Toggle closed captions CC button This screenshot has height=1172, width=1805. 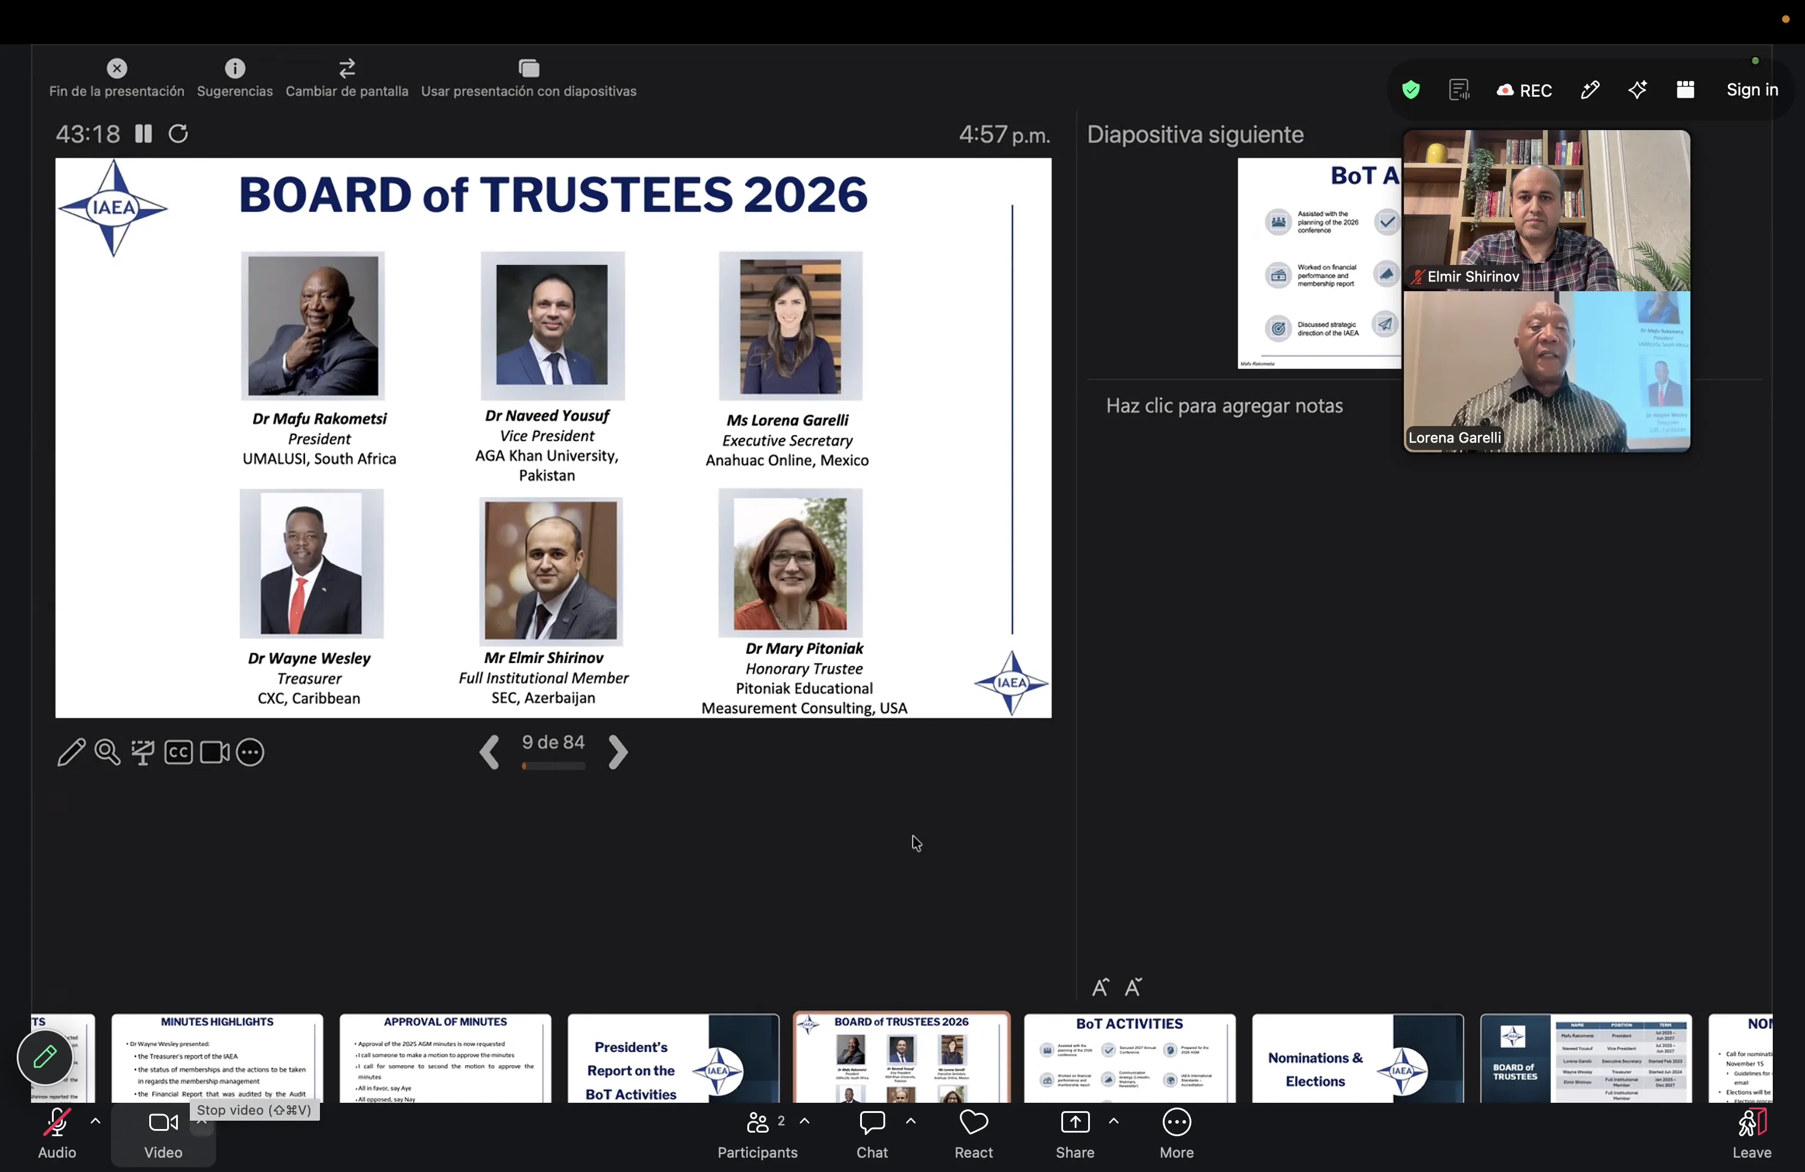[178, 752]
